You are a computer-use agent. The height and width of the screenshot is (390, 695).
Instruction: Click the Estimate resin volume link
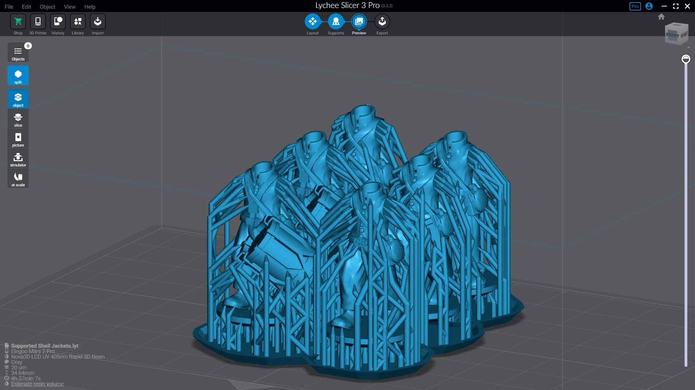click(x=37, y=384)
